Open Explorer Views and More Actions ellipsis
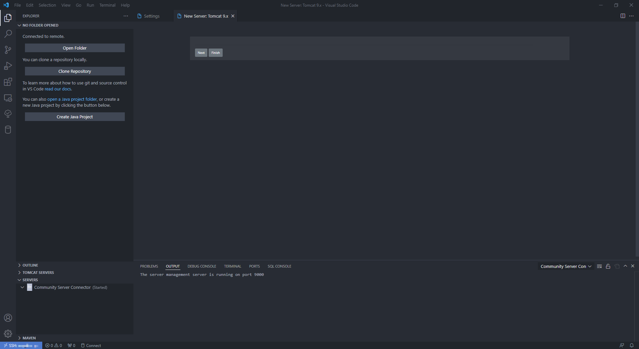The image size is (639, 349). tap(126, 16)
